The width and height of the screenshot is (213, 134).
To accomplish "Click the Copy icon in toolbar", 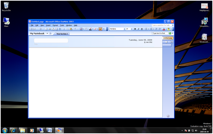I will tap(68, 29).
